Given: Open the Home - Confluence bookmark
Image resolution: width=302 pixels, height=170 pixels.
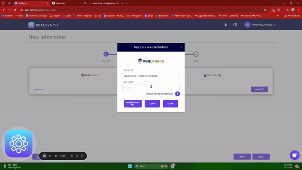Looking at the screenshot, I should [228, 16].
